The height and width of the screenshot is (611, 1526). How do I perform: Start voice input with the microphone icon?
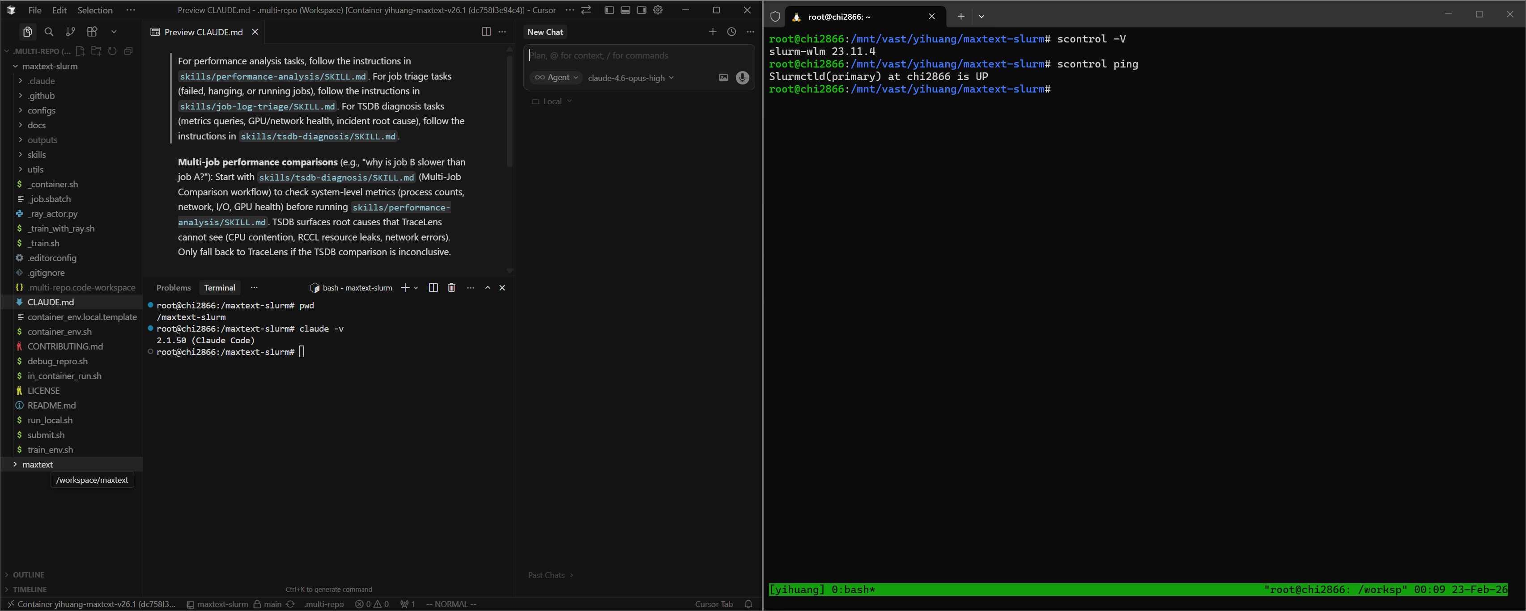click(742, 78)
